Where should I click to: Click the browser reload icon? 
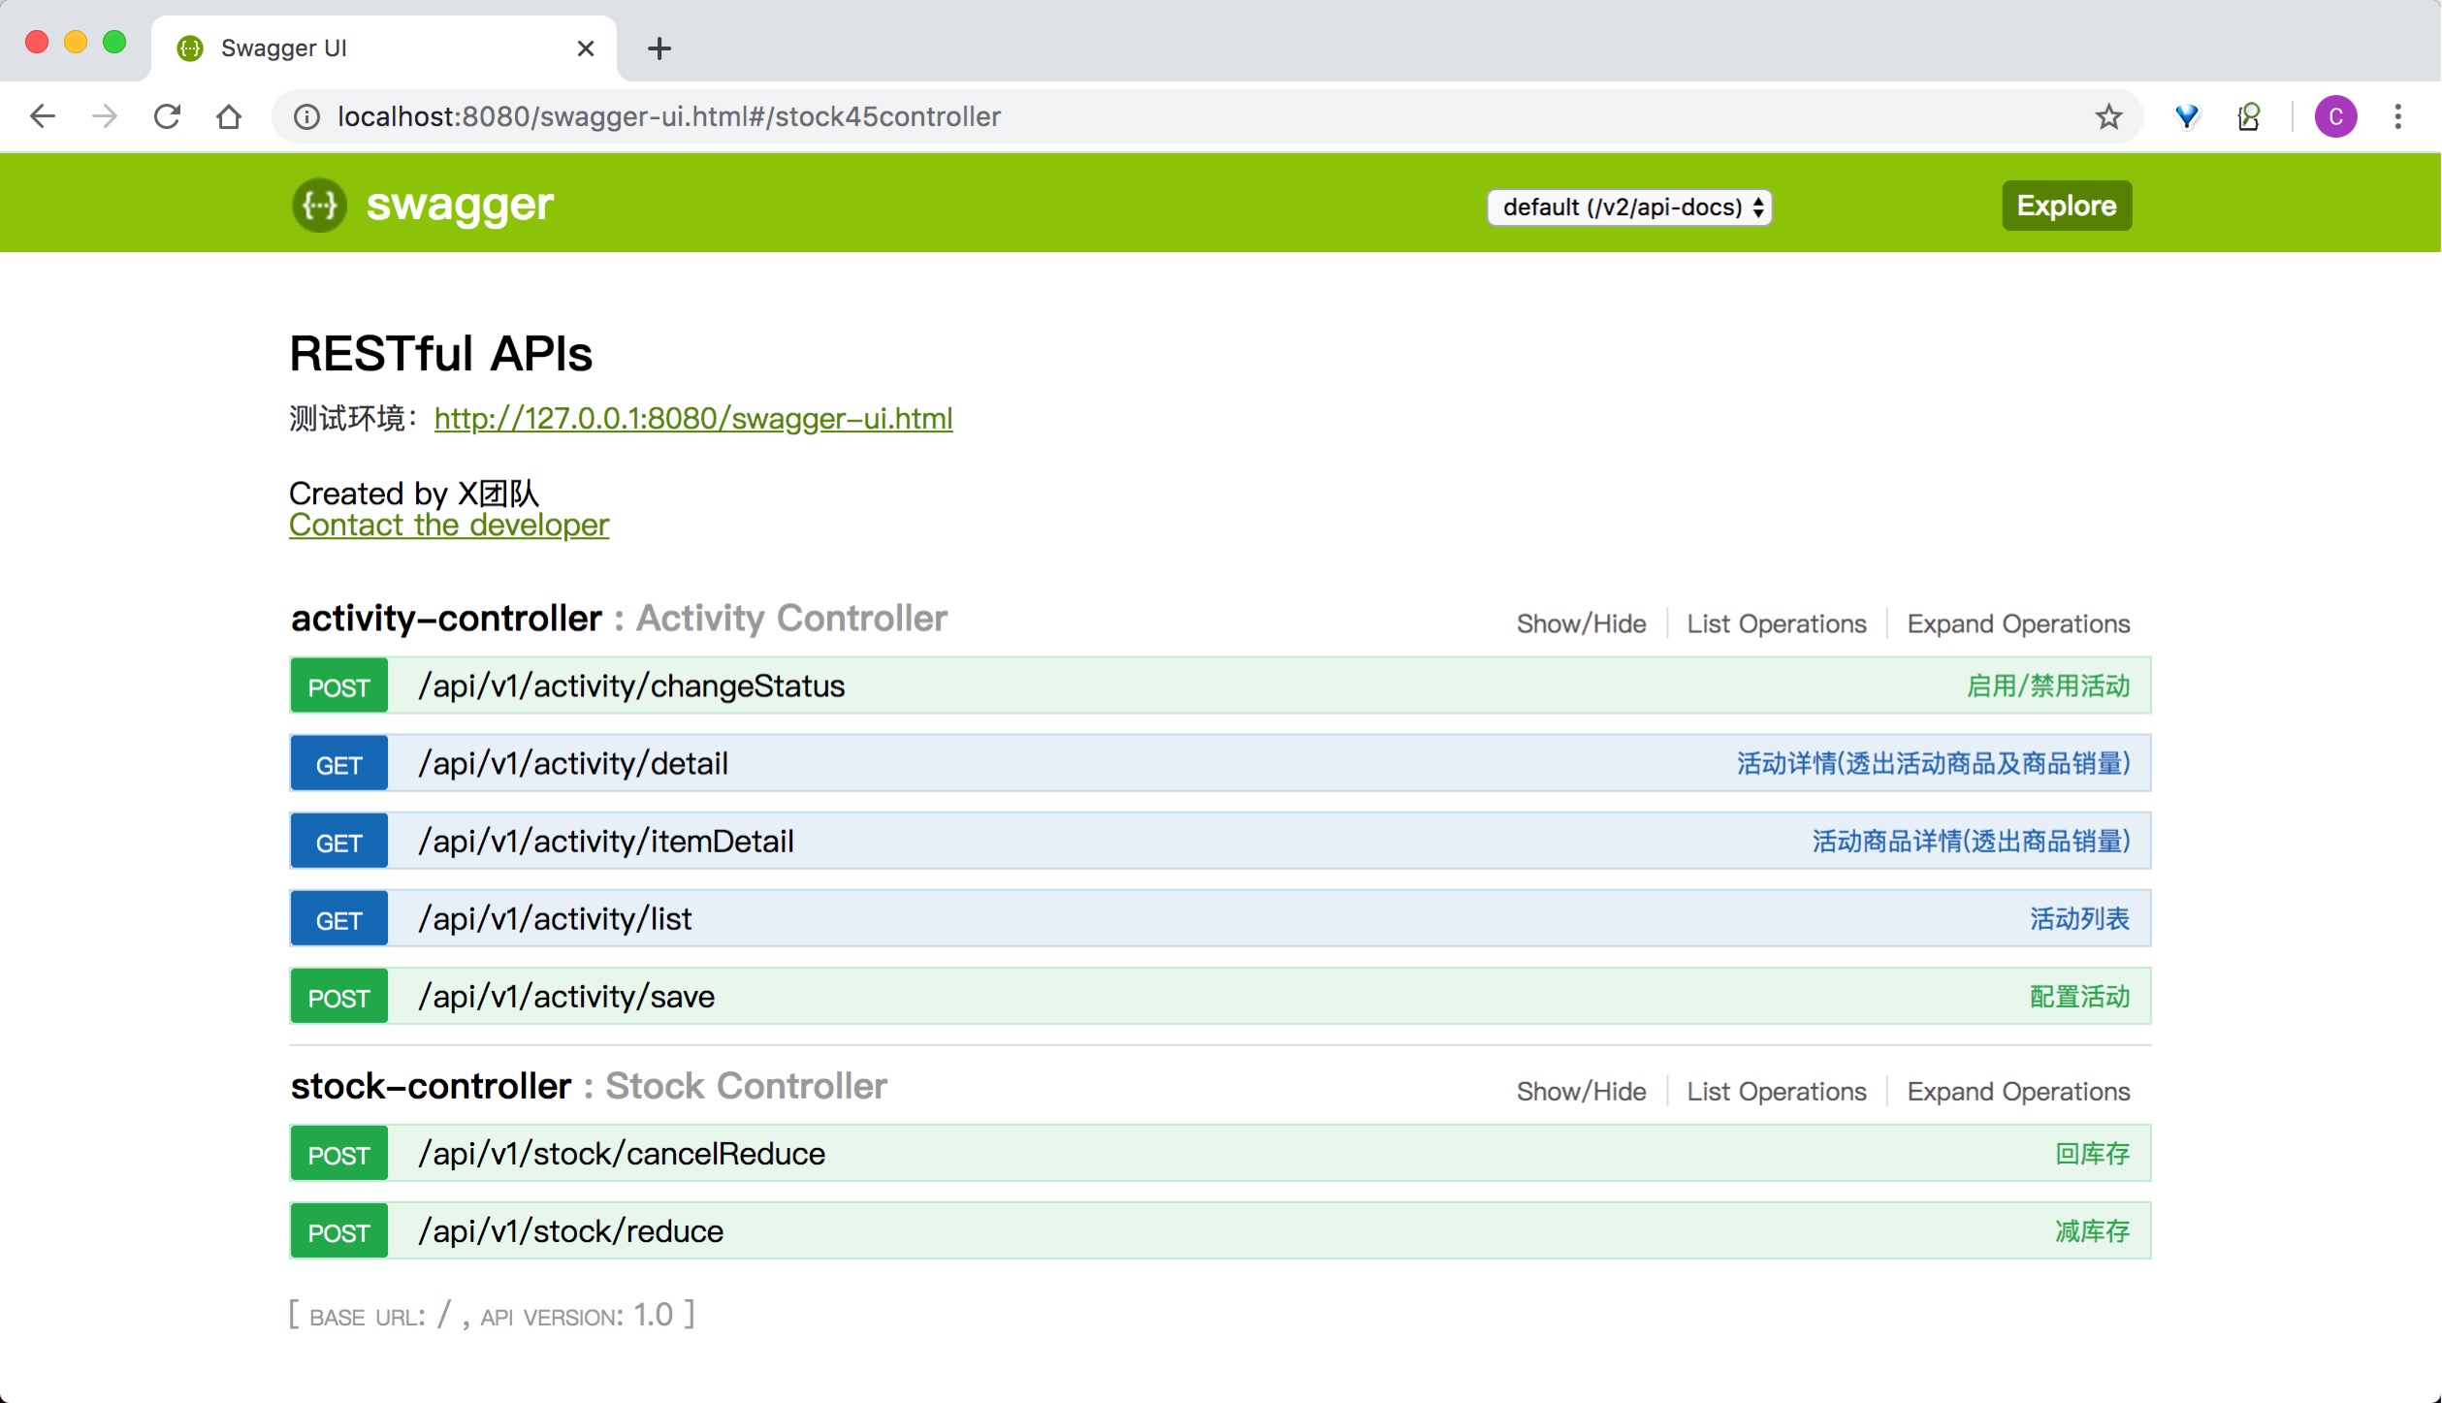167,117
